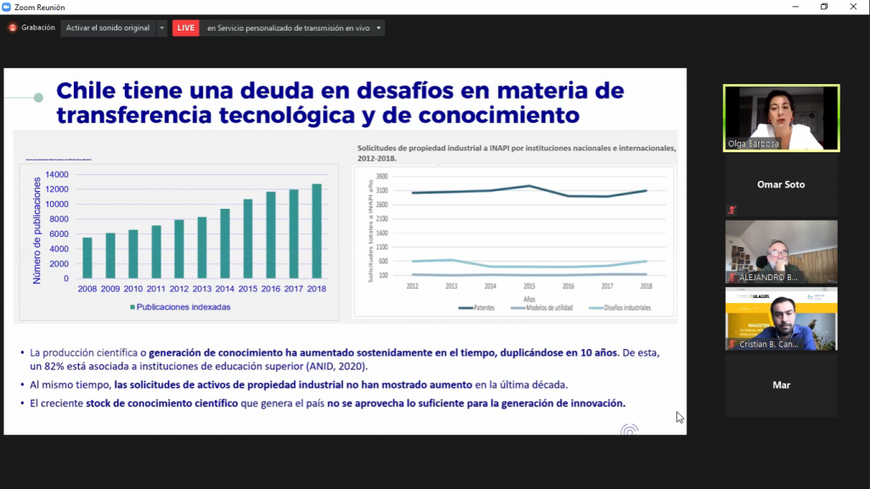Click the slide title about Chile's deuda

(340, 101)
